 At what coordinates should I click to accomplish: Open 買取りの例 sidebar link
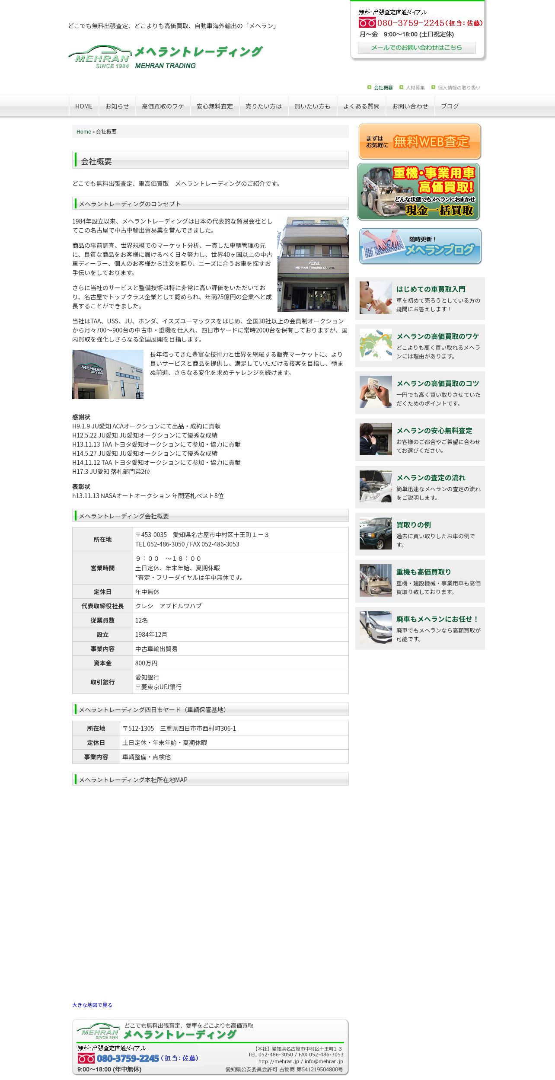tap(414, 525)
